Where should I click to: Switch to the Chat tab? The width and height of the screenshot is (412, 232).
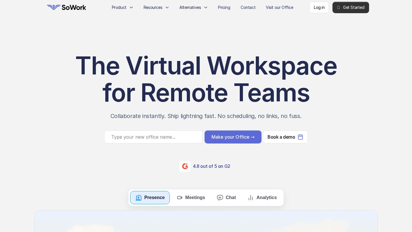pyautogui.click(x=226, y=198)
